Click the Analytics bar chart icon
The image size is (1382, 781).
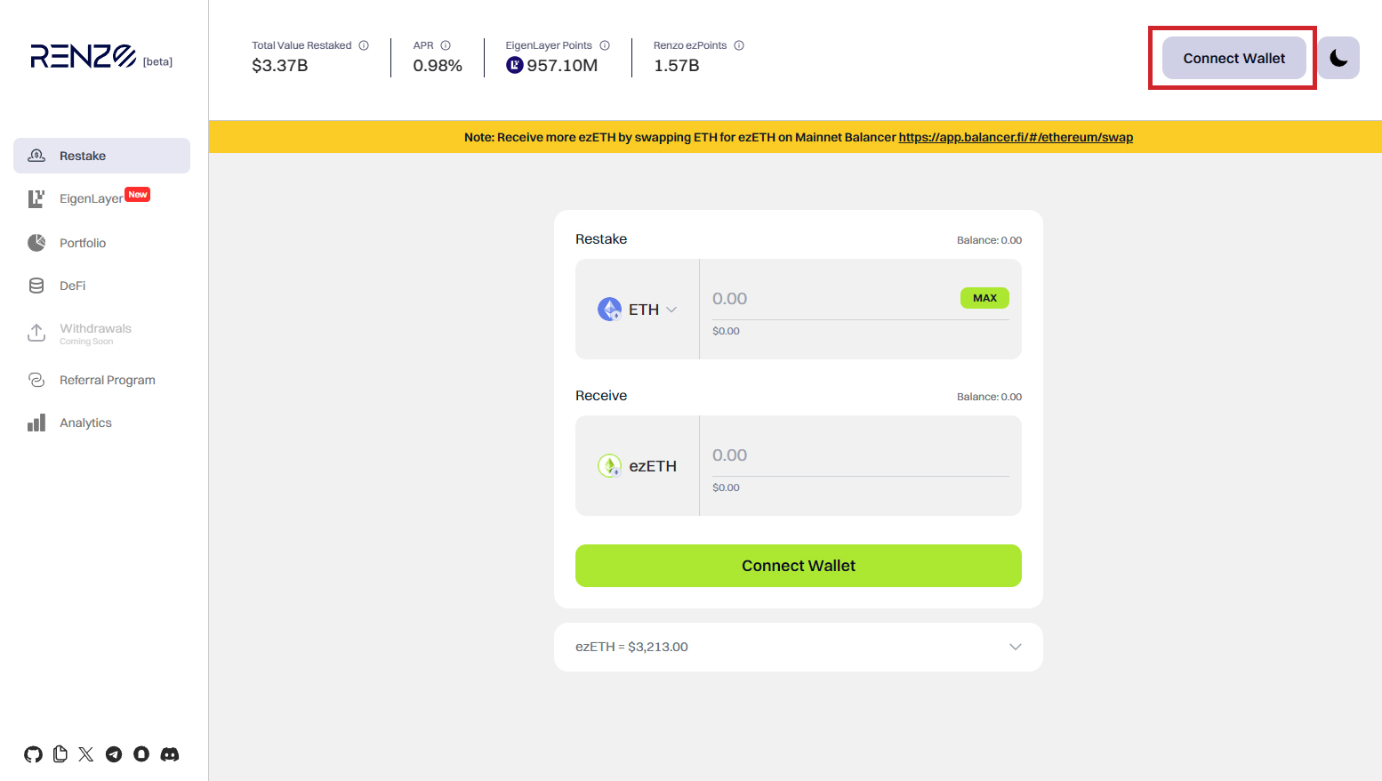36,423
